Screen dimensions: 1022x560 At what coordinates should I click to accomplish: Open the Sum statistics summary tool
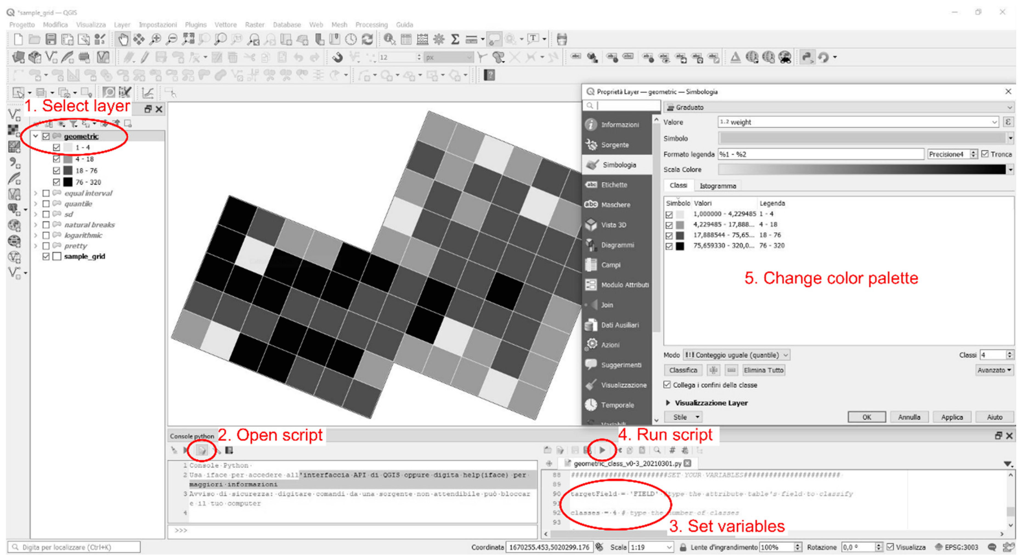tap(455, 39)
